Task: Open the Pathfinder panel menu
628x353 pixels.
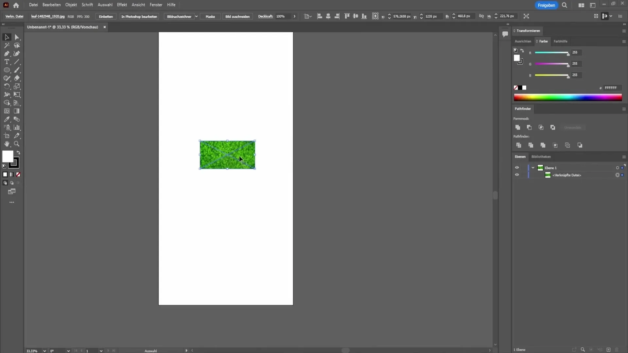Action: coord(624,109)
